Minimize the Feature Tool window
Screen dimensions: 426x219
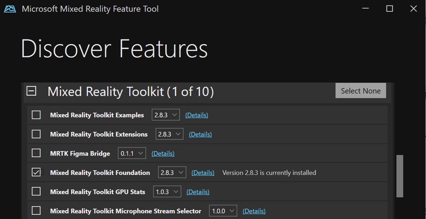pyautogui.click(x=365, y=9)
